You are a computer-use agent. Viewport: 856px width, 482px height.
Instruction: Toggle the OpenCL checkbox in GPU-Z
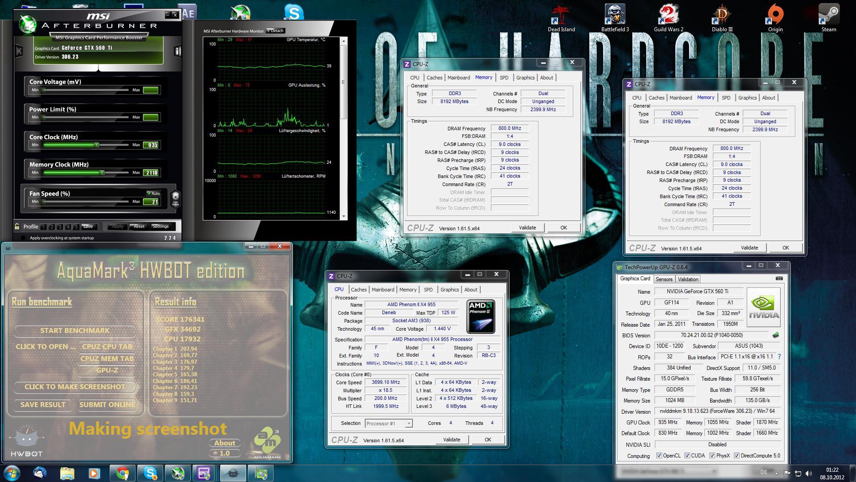tap(659, 456)
